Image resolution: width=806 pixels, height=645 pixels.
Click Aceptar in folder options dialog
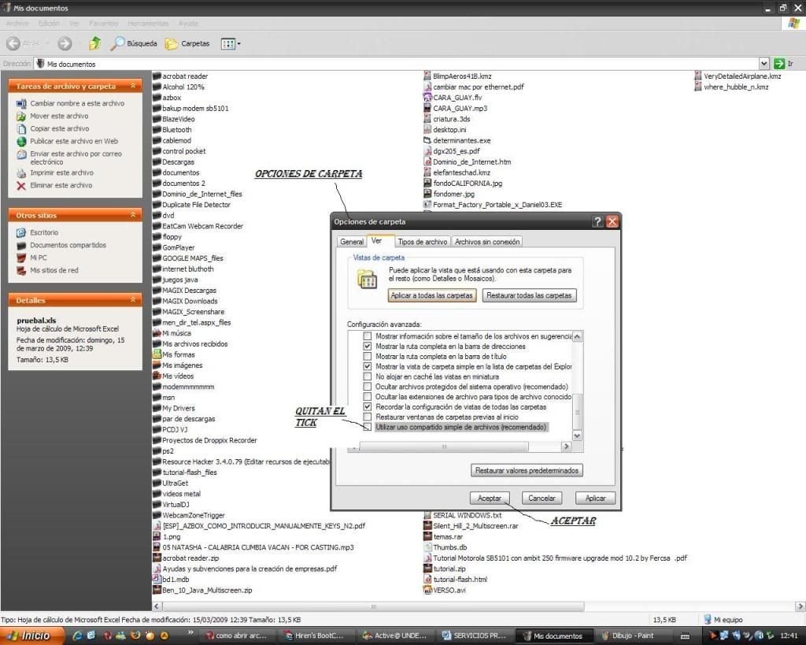coord(489,499)
